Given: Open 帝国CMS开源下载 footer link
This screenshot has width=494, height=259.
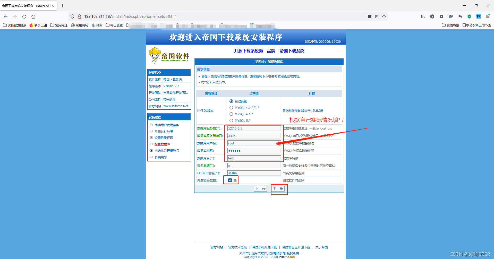Looking at the screenshot, I should [x=265, y=247].
